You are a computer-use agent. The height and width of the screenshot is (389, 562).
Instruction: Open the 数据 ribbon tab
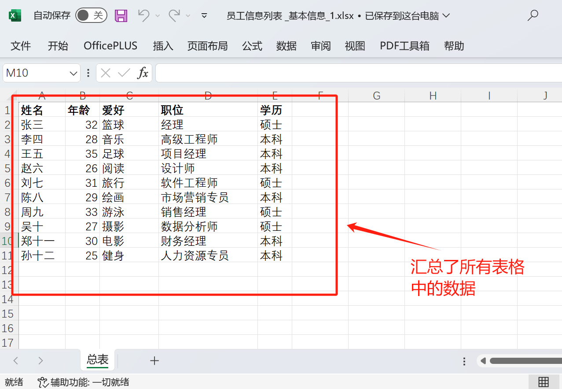pyautogui.click(x=286, y=45)
